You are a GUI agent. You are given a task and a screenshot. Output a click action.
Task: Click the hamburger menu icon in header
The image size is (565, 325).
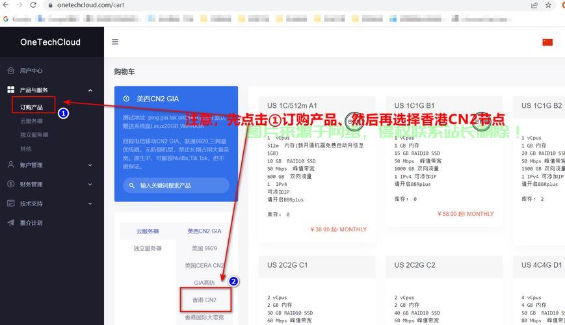(115, 42)
